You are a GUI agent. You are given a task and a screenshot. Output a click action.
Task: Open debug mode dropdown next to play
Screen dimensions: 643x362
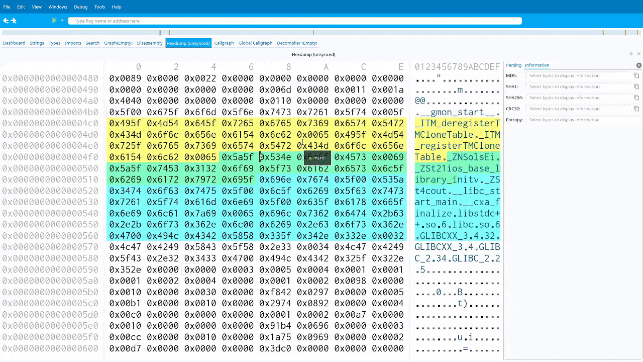62,21
